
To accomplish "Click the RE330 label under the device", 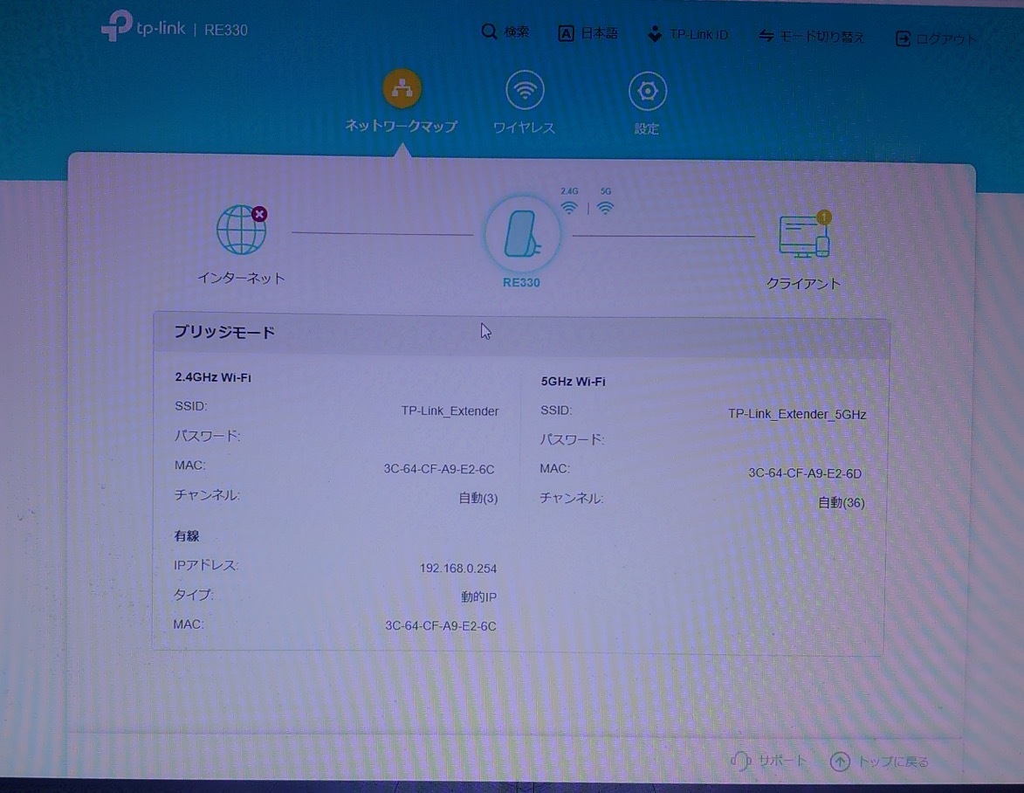I will coord(521,282).
